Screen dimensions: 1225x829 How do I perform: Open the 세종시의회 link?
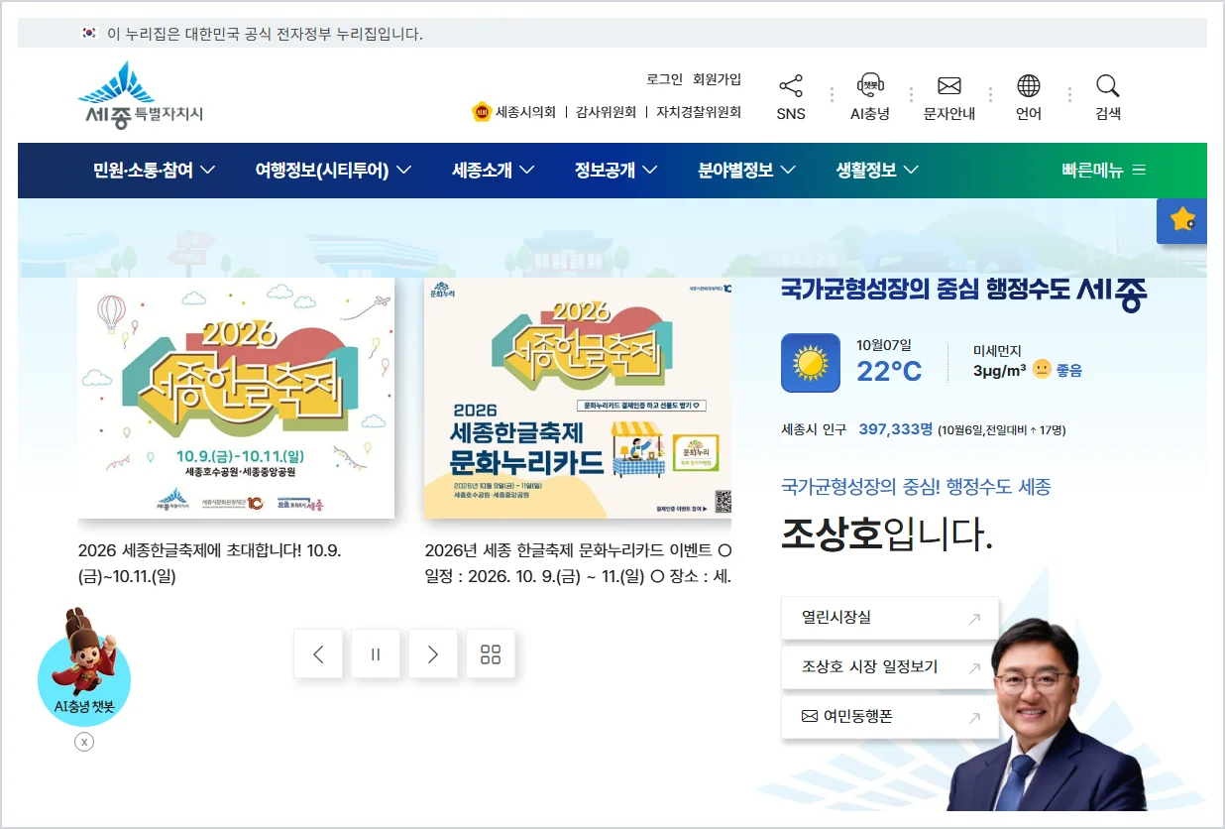(x=525, y=112)
